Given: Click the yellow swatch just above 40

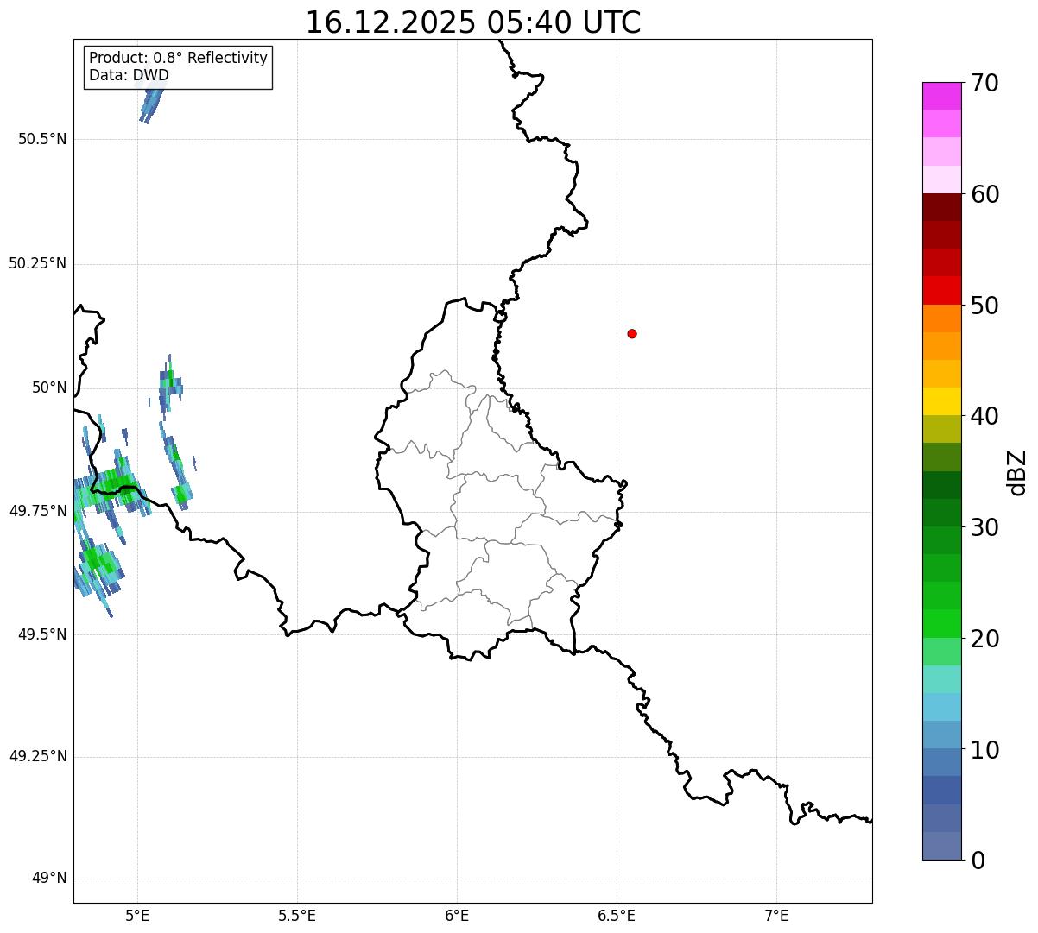Looking at the screenshot, I should (942, 401).
